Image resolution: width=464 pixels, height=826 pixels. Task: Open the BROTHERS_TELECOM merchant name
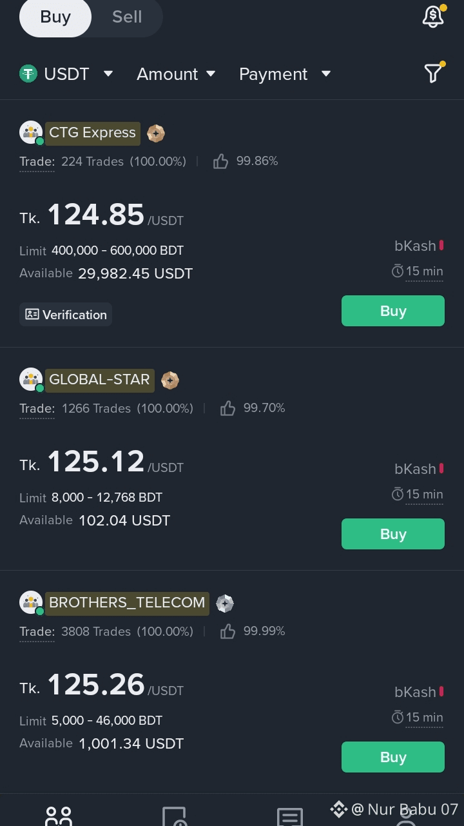[127, 603]
